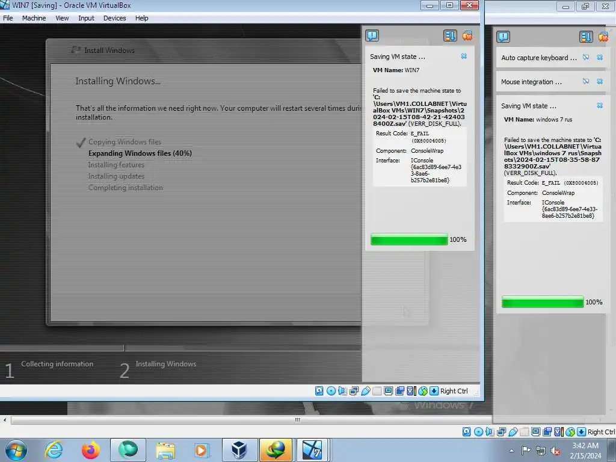
Task: Click windows 7 rus saving progress bar
Action: 543,302
